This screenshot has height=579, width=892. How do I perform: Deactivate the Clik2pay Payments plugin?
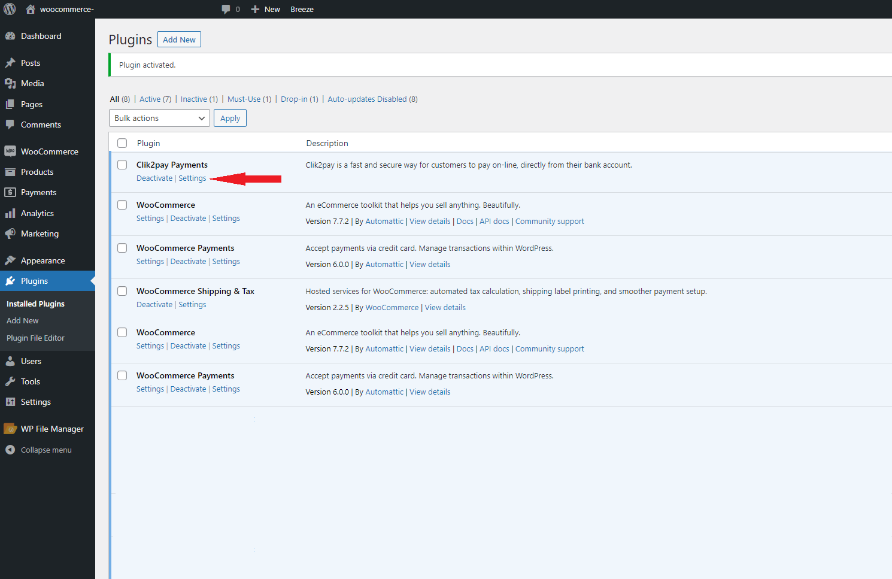tap(154, 178)
